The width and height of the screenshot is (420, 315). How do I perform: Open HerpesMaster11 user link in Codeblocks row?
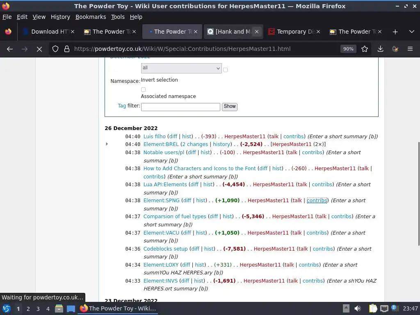[274, 249]
